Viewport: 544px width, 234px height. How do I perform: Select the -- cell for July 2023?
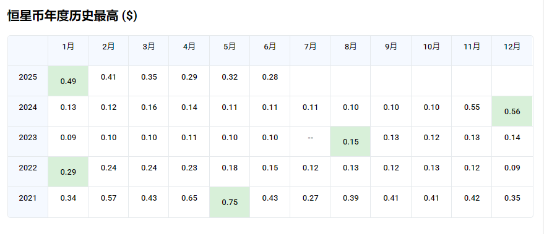coord(310,138)
